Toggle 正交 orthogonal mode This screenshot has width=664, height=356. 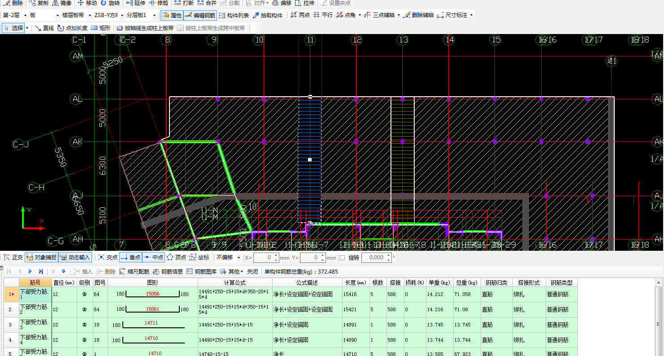13,257
